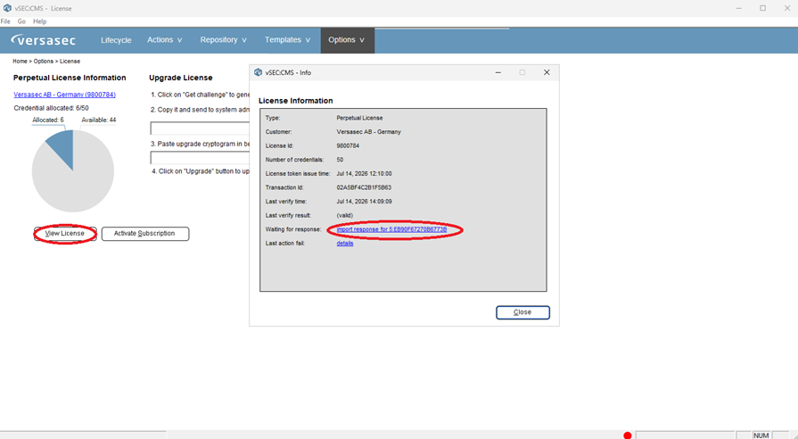
Task: Select the Transaction Id value 02A5BF4C2B1F5B63
Action: point(364,187)
